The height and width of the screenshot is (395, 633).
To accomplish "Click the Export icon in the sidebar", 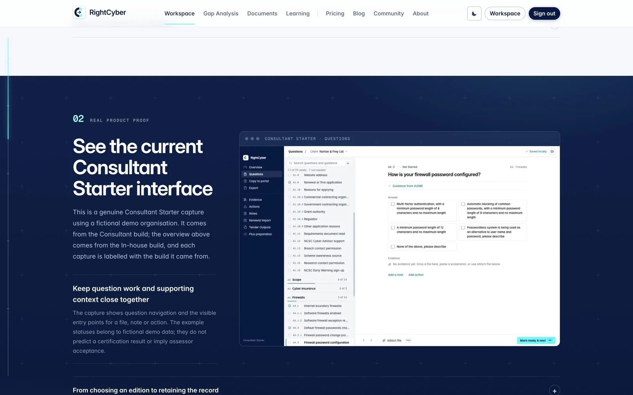I will (245, 188).
